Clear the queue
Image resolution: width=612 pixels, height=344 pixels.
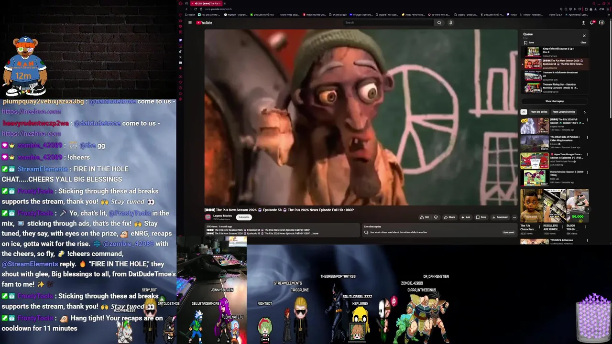pyautogui.click(x=583, y=43)
